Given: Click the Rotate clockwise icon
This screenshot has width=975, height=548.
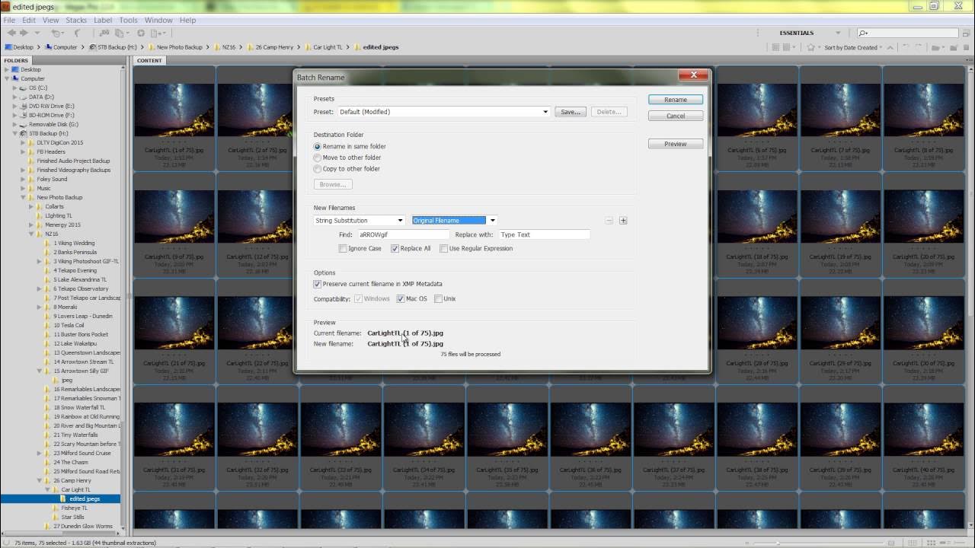Looking at the screenshot, I should click(x=919, y=46).
